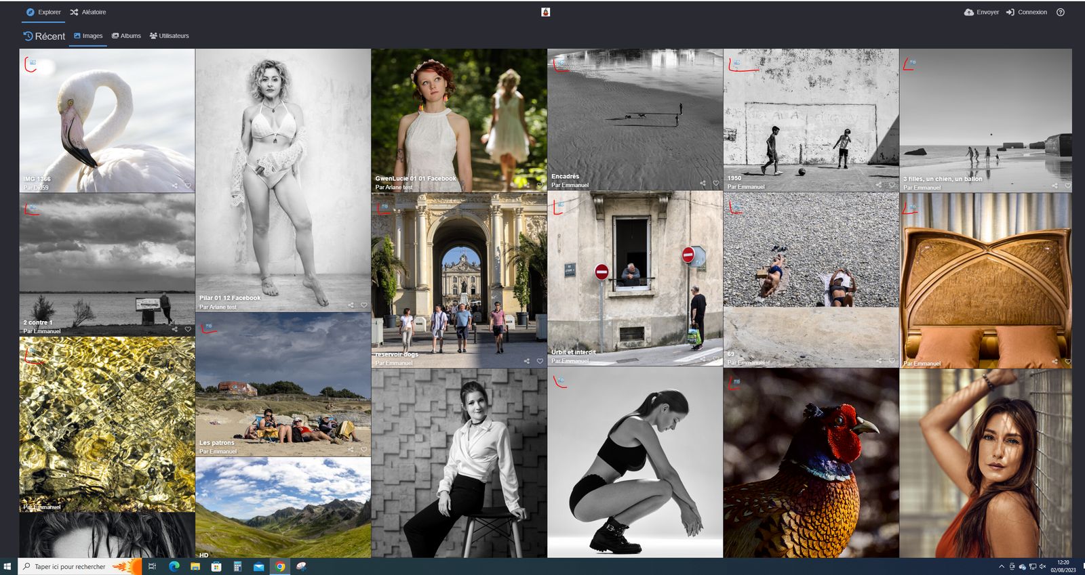Image resolution: width=1085 pixels, height=575 pixels.
Task: Share the wooden bed headboard photo
Action: (1054, 362)
